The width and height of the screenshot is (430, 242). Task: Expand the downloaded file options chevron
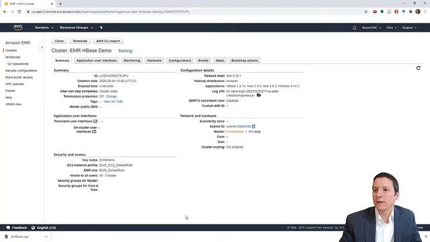tap(46, 237)
